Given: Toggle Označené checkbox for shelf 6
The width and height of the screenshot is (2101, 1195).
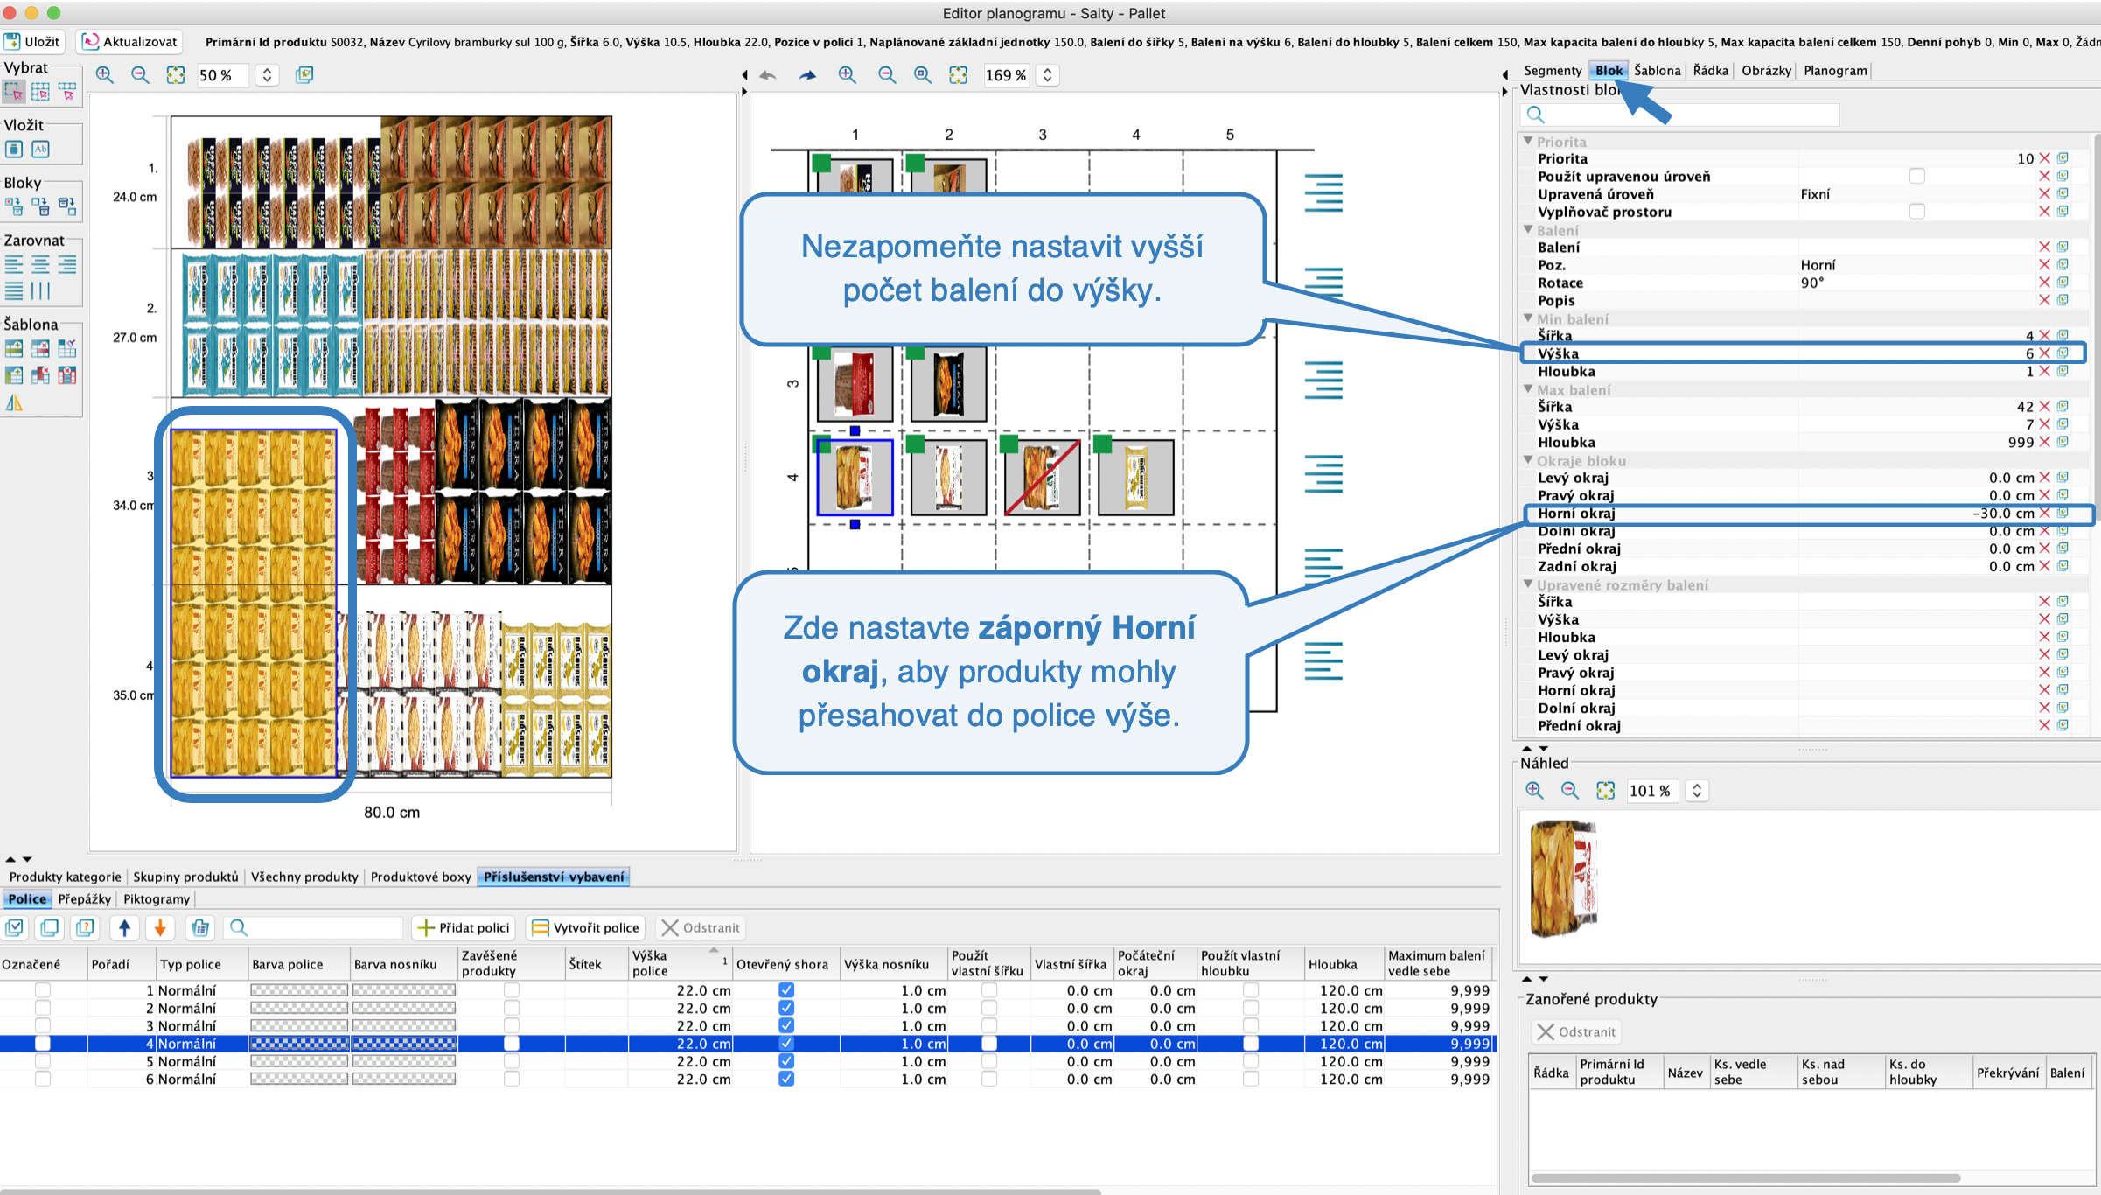Looking at the screenshot, I should pos(42,1079).
